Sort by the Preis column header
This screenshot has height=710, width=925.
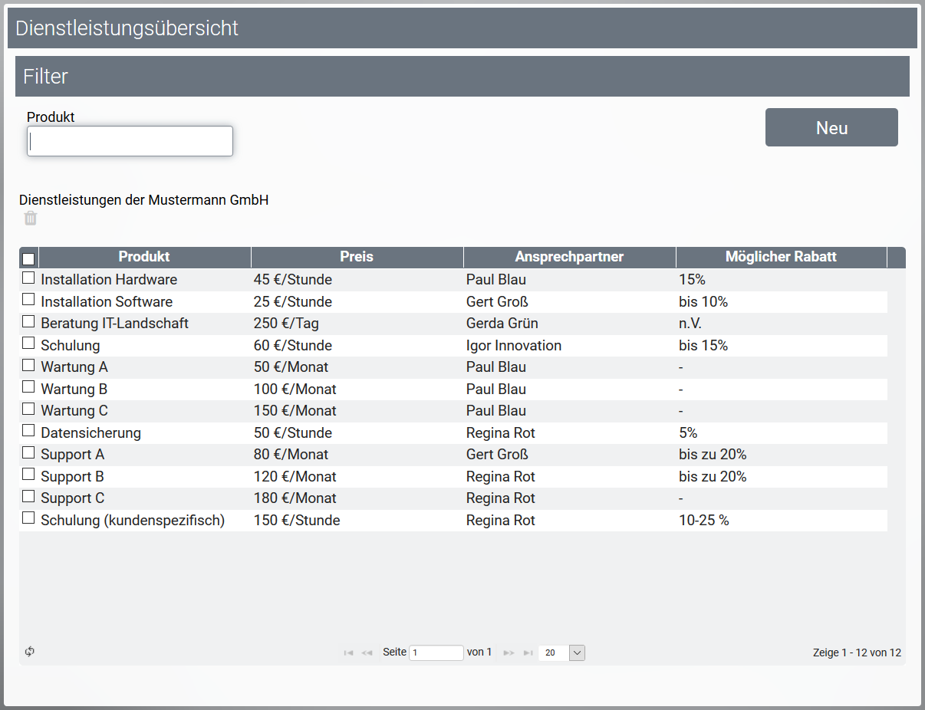(x=357, y=257)
